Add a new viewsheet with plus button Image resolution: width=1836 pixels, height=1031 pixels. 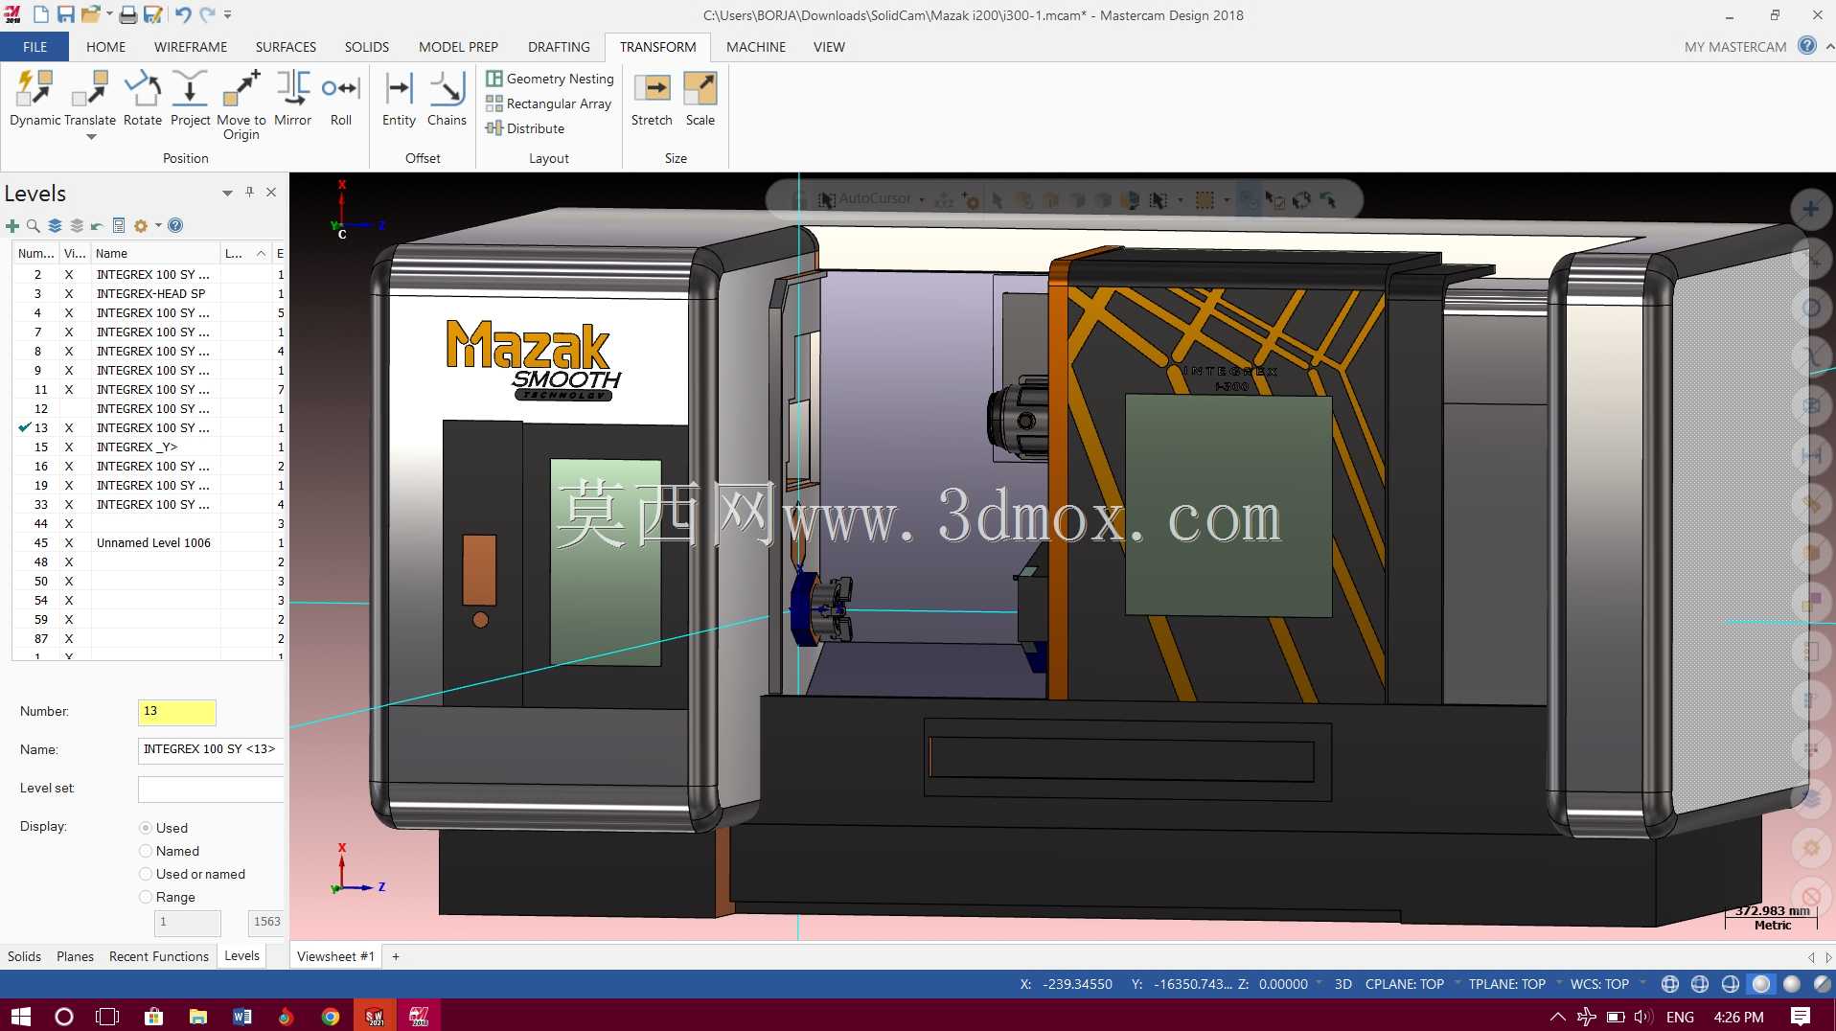pos(396,956)
